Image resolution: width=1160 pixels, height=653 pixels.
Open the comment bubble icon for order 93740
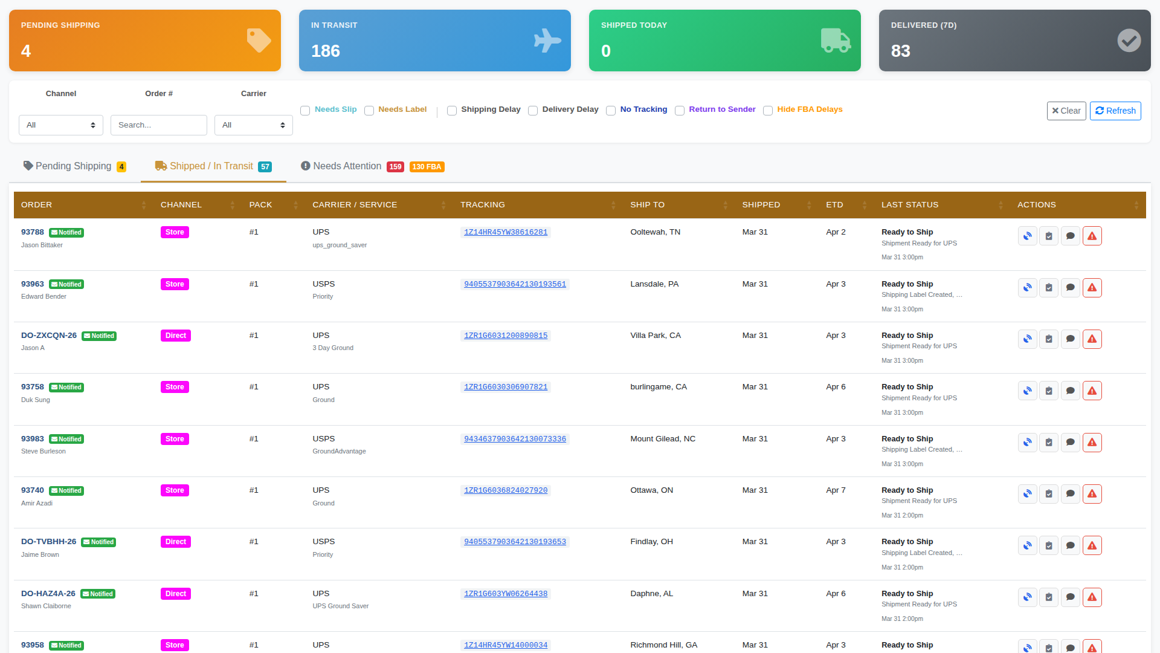point(1070,493)
